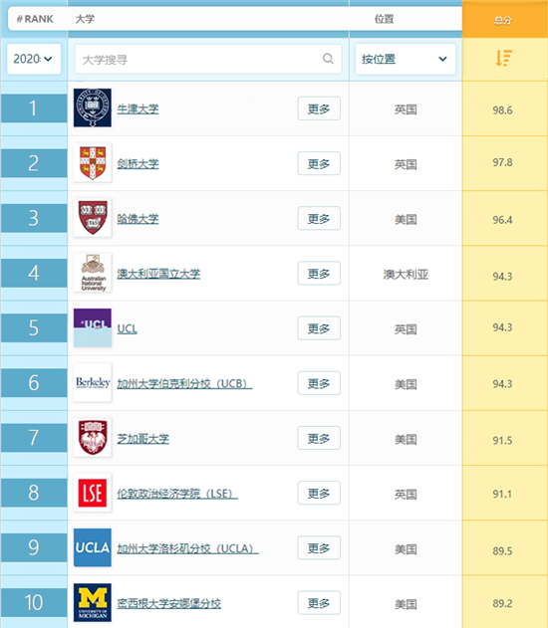Image resolution: width=548 pixels, height=628 pixels.
Task: Click 更多 button for UCL
Action: pos(319,328)
